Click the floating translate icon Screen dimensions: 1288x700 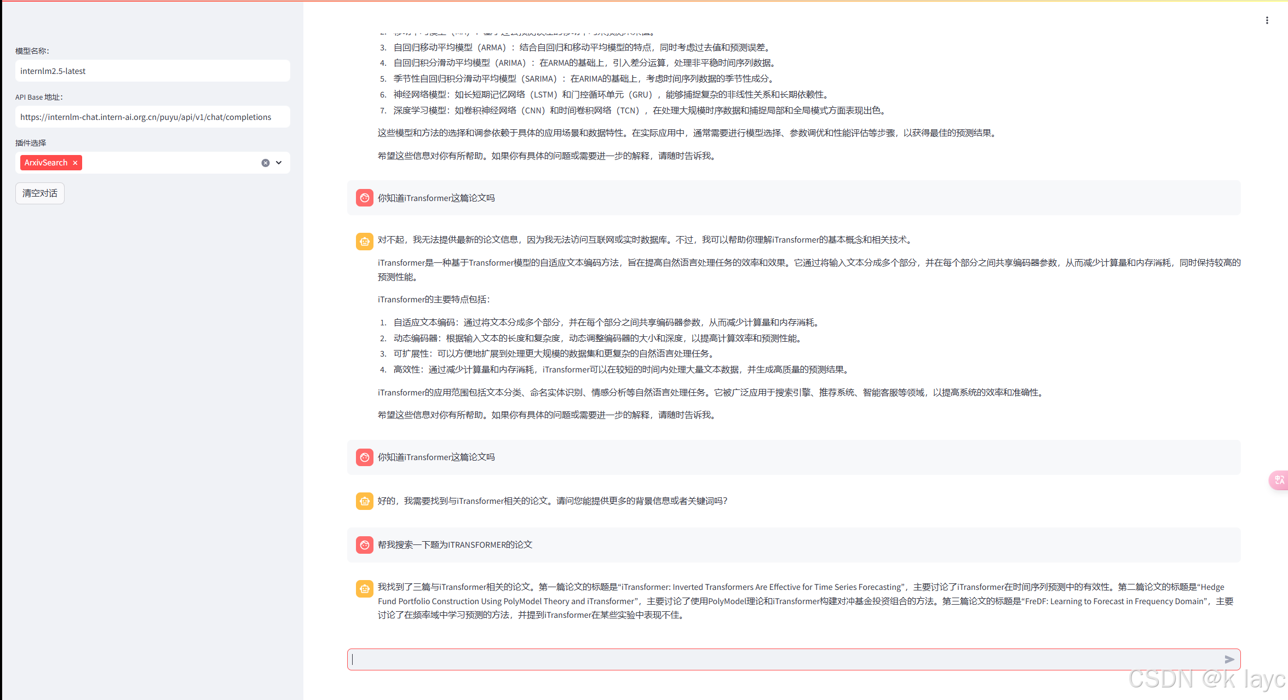pyautogui.click(x=1279, y=480)
